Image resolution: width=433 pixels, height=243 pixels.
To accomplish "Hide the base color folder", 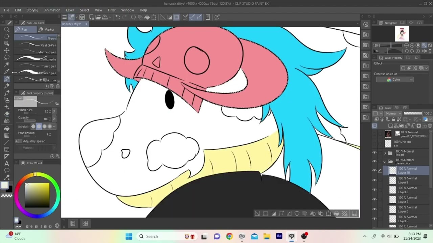I will [x=374, y=161].
